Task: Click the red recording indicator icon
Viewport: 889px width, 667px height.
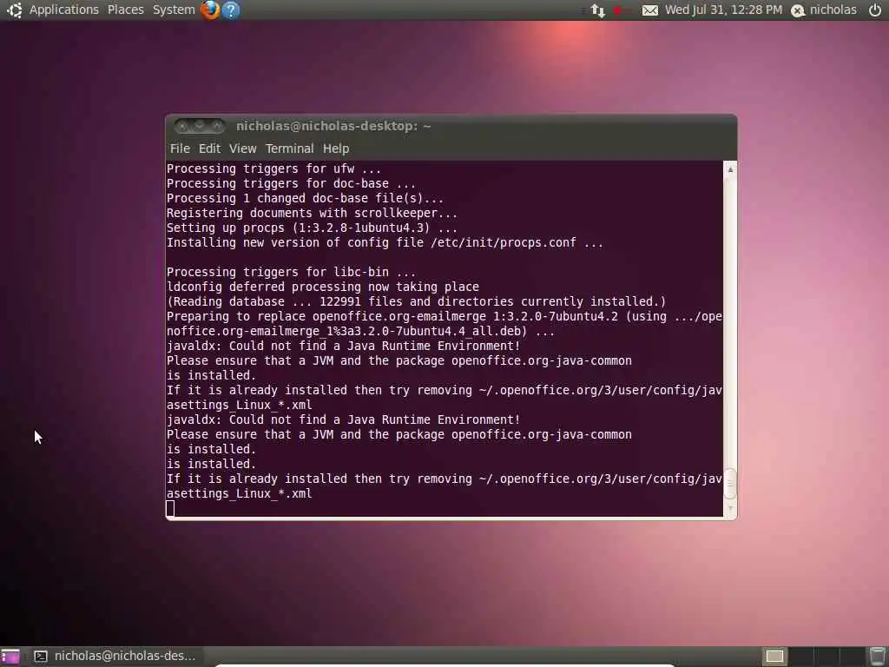Action: coord(619,10)
